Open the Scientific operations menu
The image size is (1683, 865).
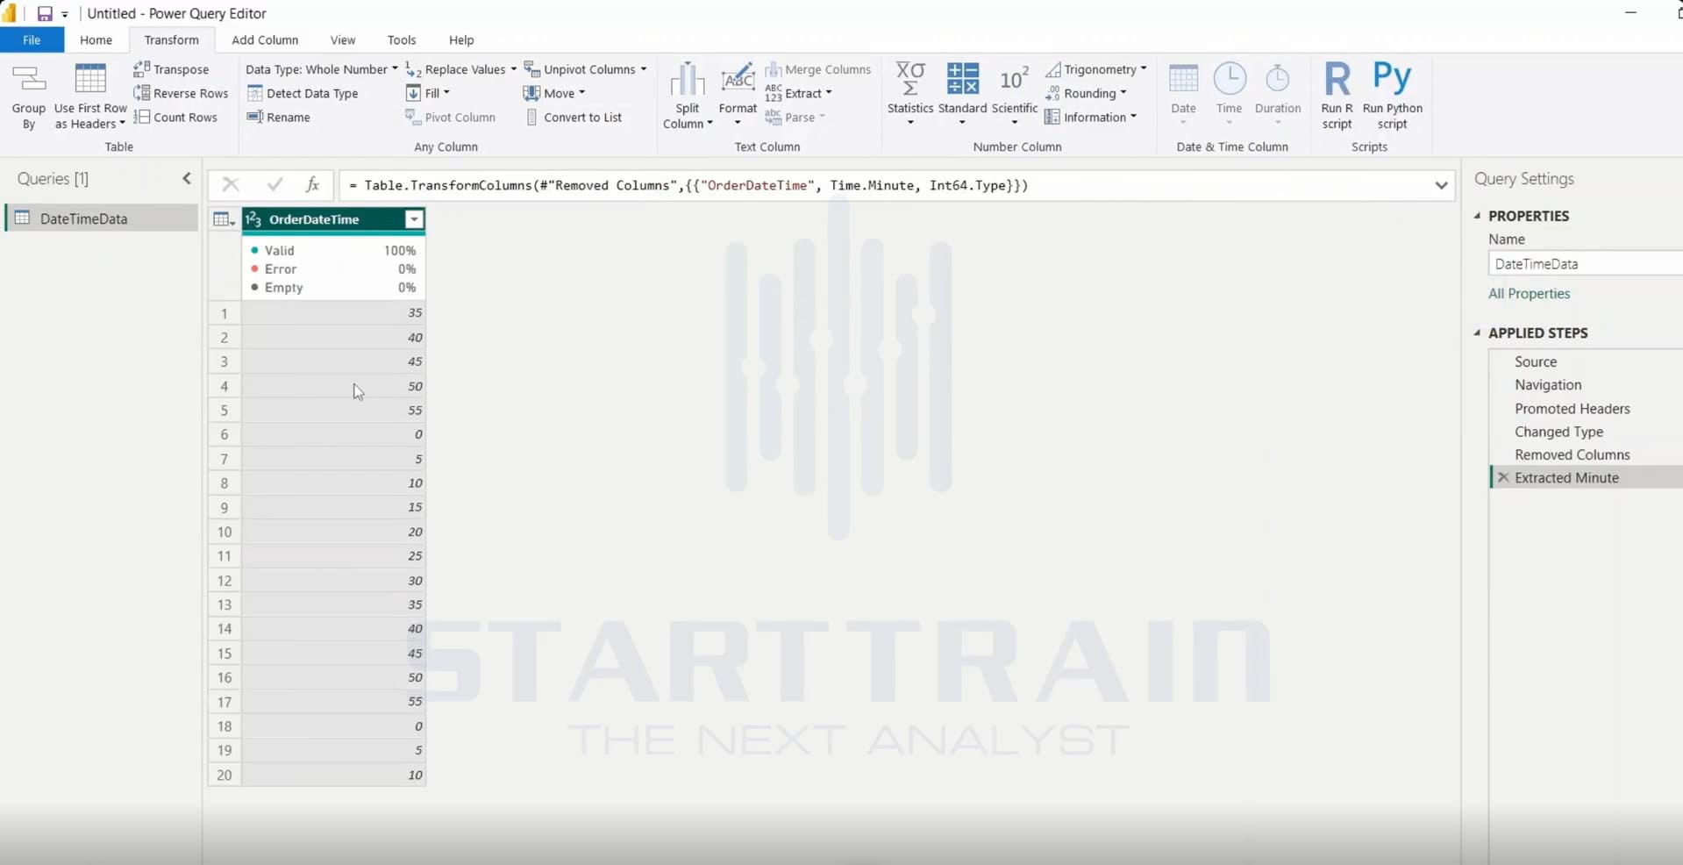pos(1015,94)
